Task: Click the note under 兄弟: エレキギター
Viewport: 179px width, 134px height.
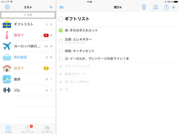Action: point(75,43)
